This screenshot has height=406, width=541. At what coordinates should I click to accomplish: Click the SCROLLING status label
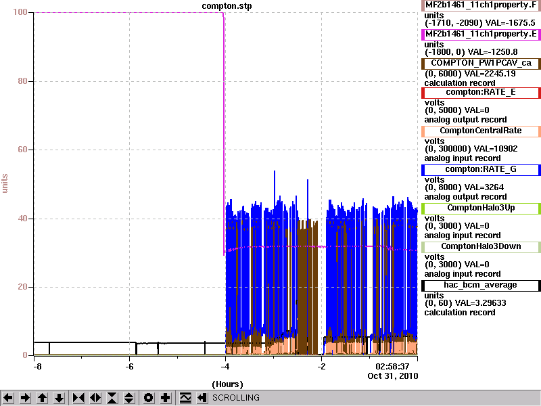click(x=235, y=398)
